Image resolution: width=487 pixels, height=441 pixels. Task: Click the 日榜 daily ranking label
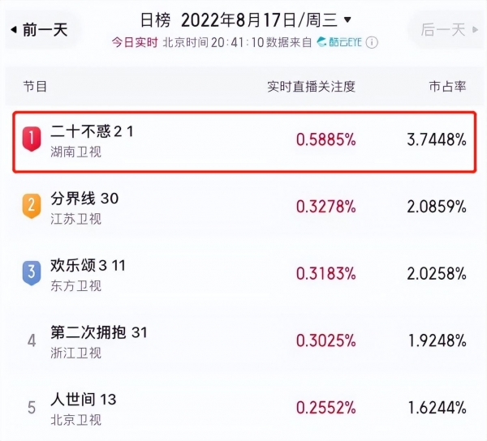tap(155, 20)
